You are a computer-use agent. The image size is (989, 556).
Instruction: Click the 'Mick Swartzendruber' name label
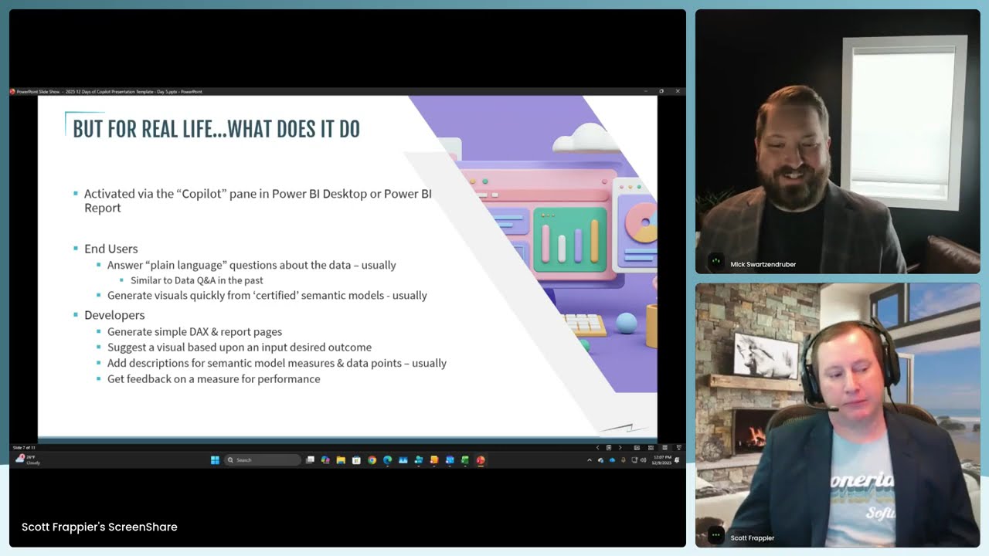coord(763,264)
